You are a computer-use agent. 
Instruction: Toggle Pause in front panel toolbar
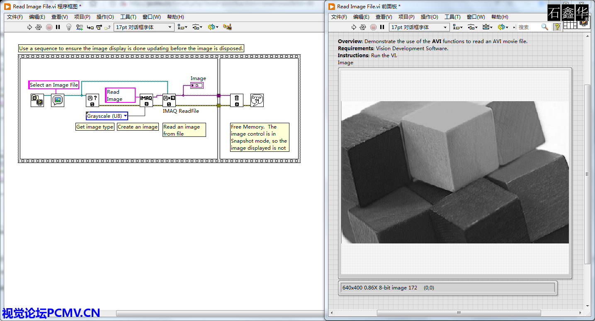(382, 27)
